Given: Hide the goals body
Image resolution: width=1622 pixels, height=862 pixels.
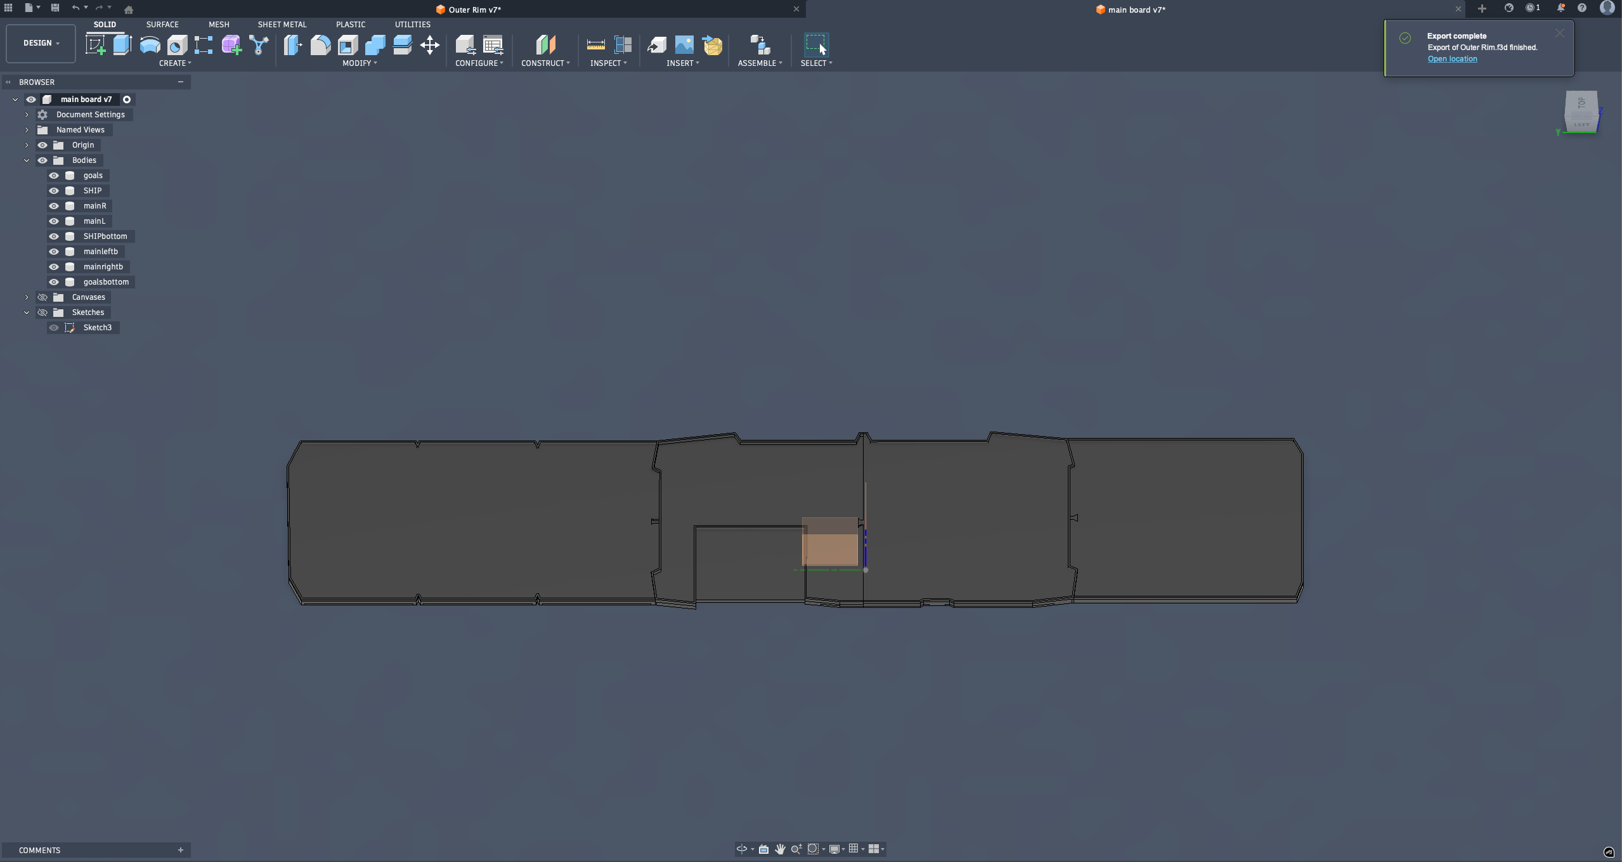Looking at the screenshot, I should [54, 176].
